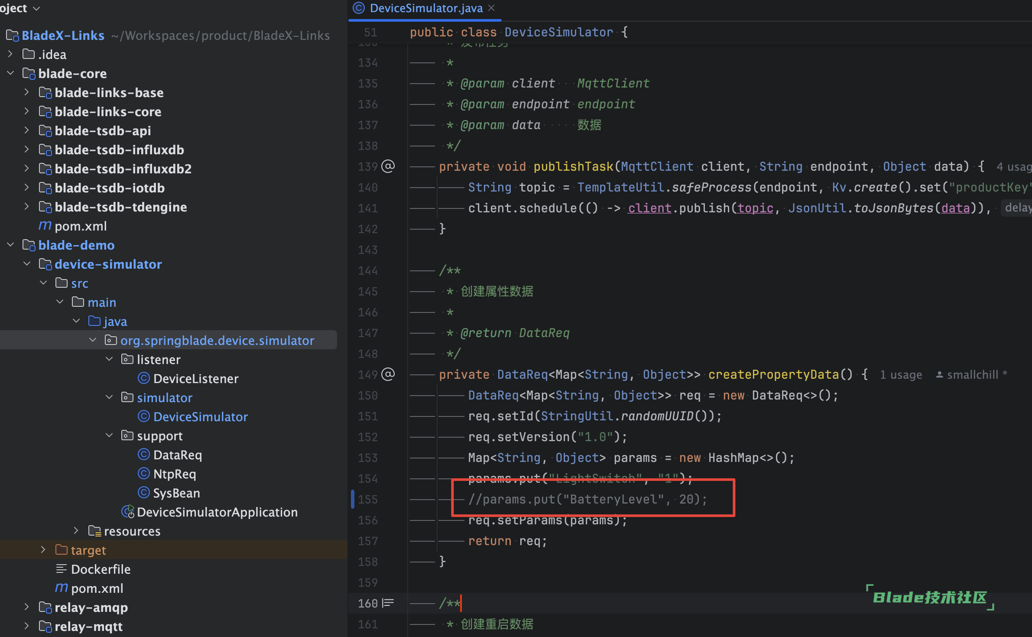Screen dimensions: 1032x637
Task: Click the DeviceSimulator class icon in tree
Action: pos(143,416)
